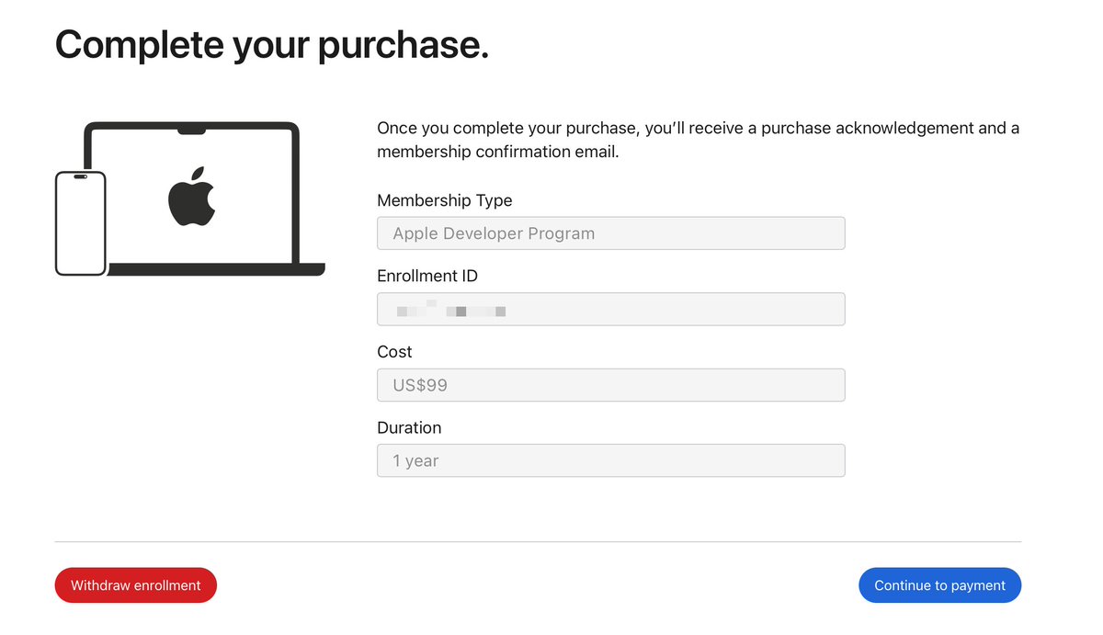Click the Complete your purchase heading
The image size is (1103, 635).
coord(272,44)
